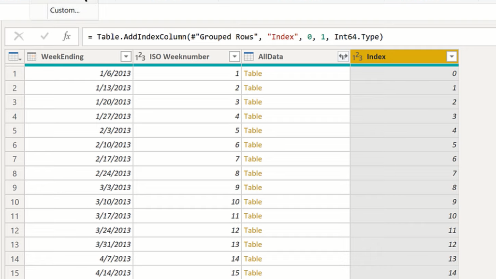Open Index column filter dropdown
Screen dimensions: 496x279
(x=452, y=57)
